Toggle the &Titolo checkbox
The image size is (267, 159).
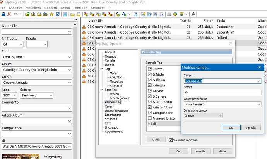click(x=150, y=74)
